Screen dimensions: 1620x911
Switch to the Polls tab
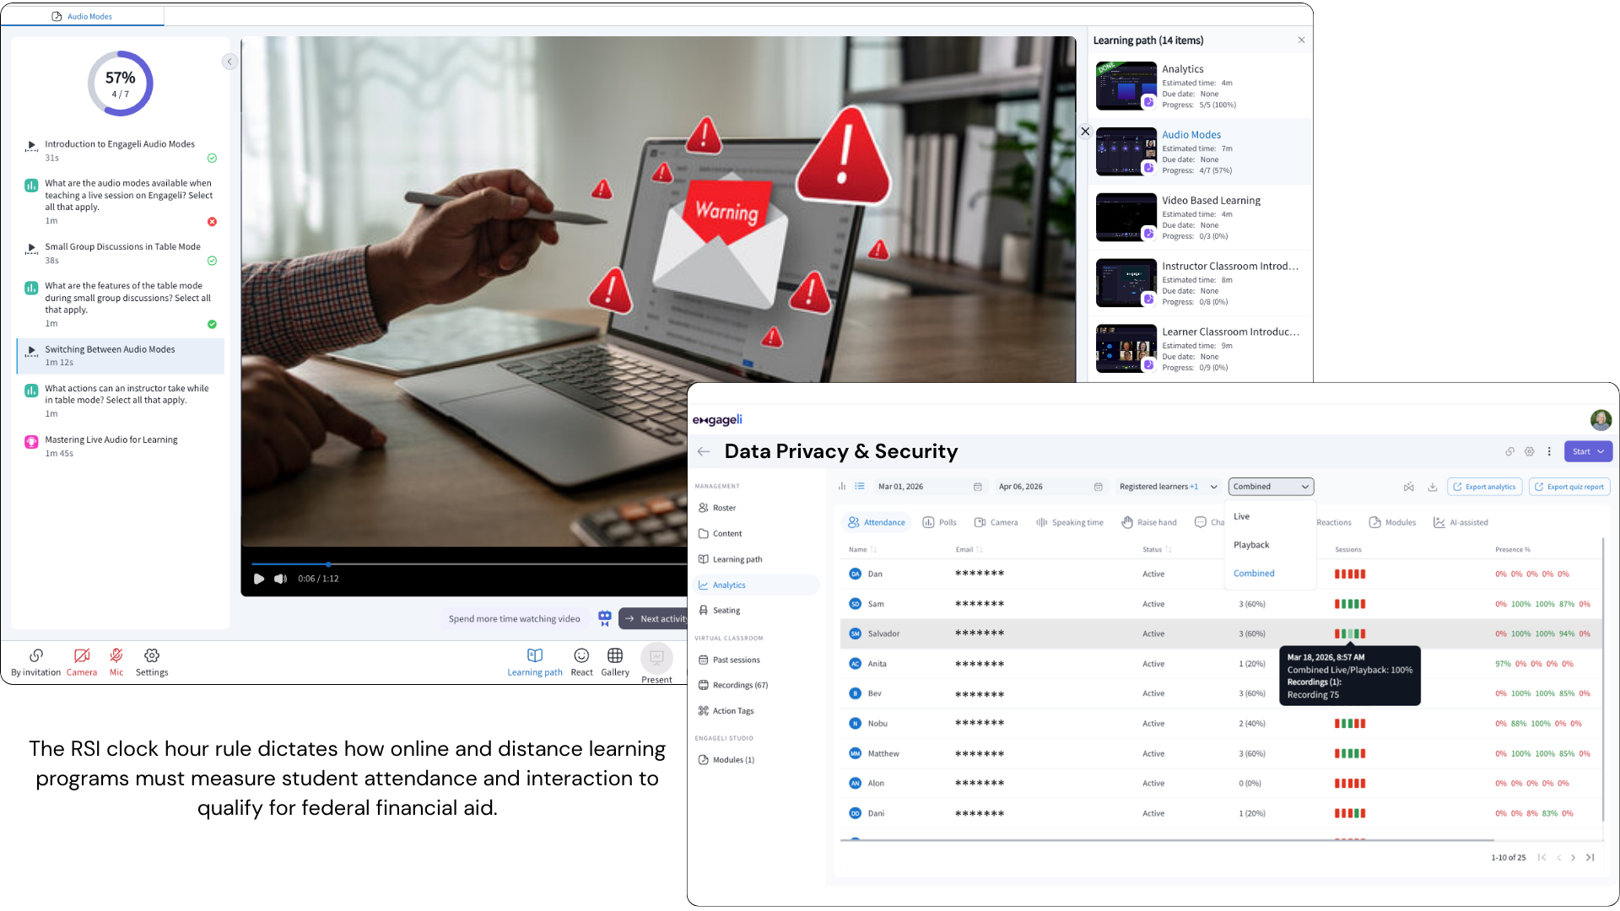940,522
